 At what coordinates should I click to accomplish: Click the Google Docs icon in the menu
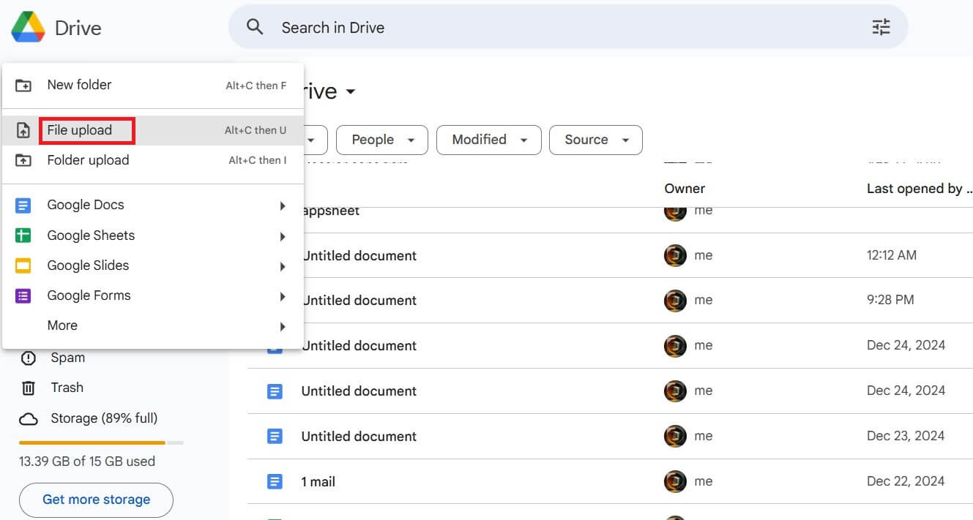(23, 205)
